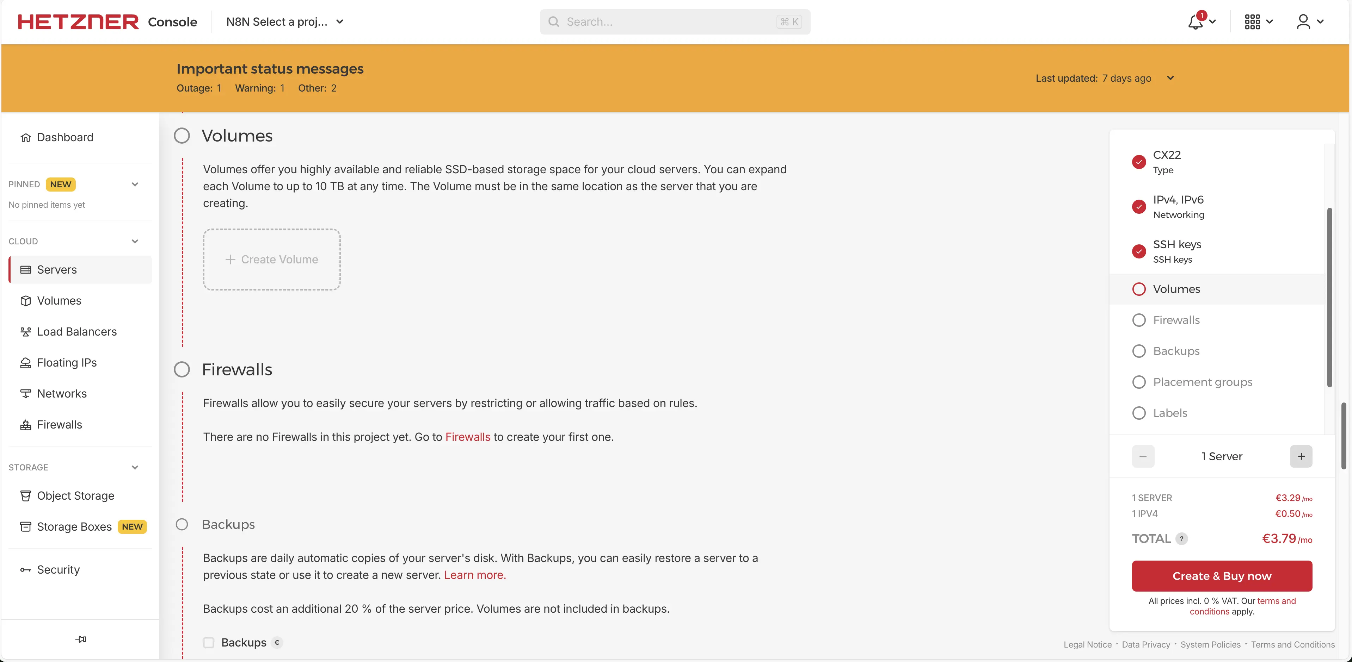
Task: Collapse the CLOUD sidebar section
Action: pyautogui.click(x=135, y=241)
